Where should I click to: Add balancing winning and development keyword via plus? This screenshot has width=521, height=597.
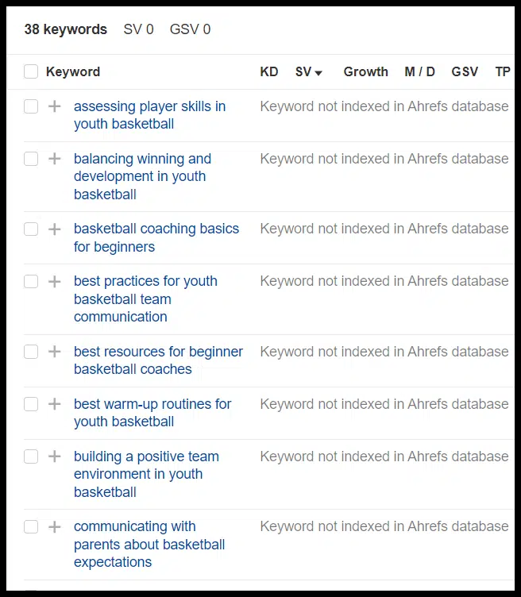(55, 159)
